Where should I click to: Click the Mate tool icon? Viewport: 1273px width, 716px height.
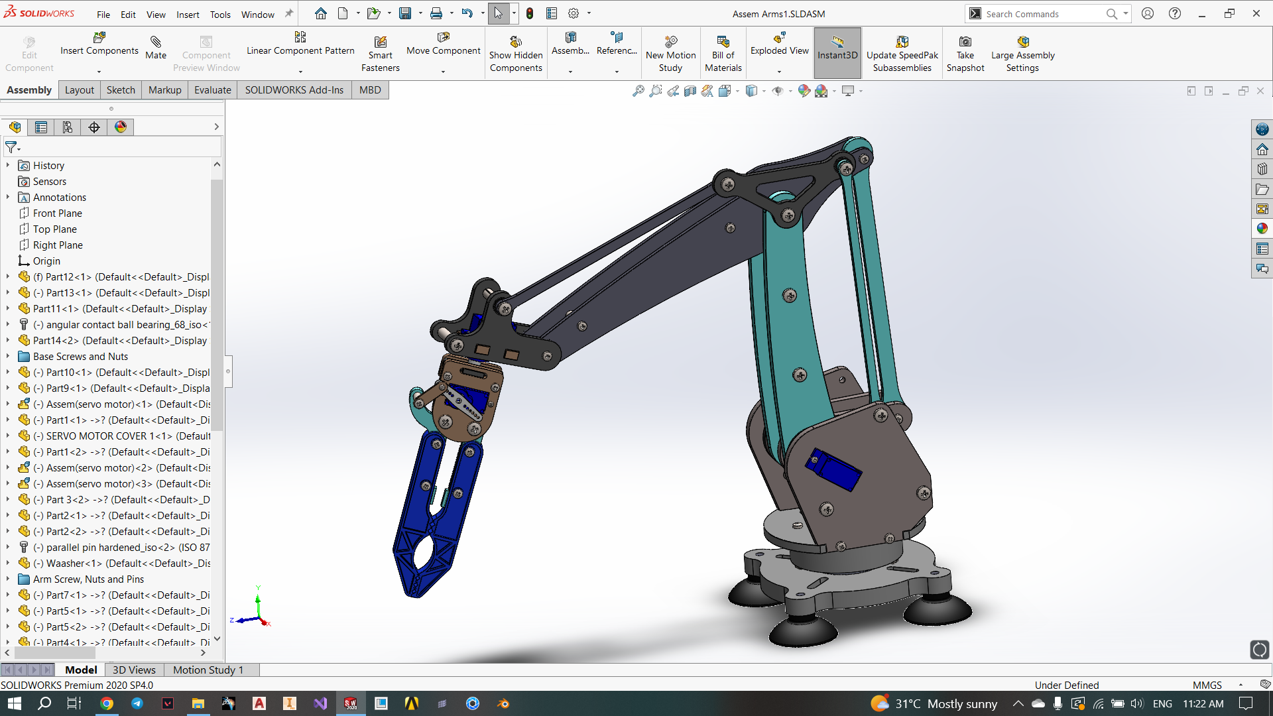(x=155, y=42)
